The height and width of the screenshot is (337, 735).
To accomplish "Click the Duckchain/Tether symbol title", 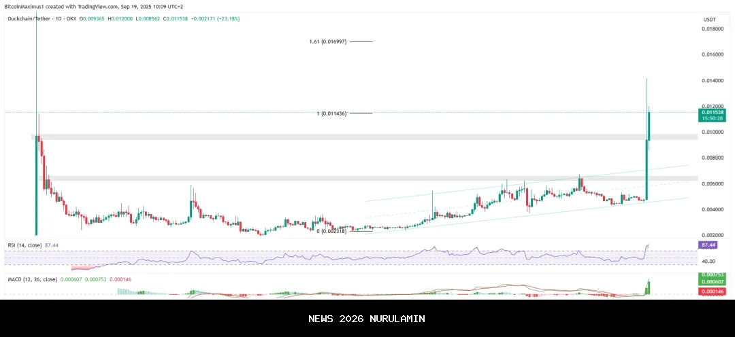I will (x=38, y=18).
